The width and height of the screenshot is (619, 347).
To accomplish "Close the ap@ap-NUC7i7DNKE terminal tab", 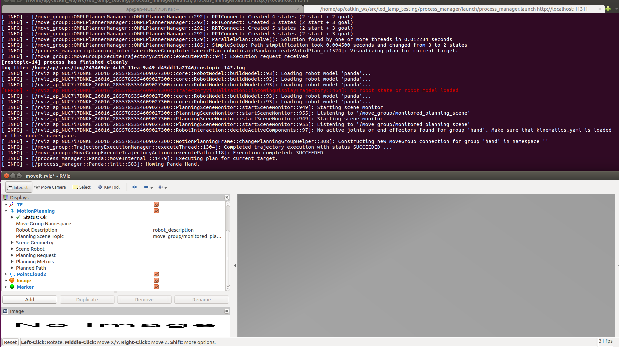I will pyautogui.click(x=298, y=9).
